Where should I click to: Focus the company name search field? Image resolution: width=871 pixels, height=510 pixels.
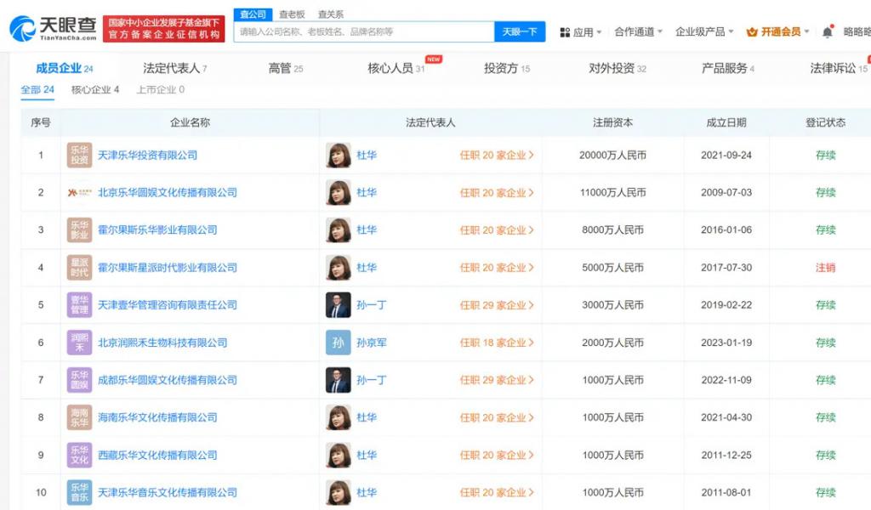tap(364, 31)
